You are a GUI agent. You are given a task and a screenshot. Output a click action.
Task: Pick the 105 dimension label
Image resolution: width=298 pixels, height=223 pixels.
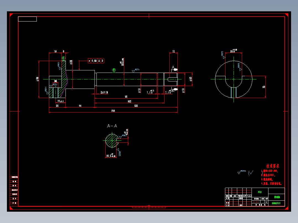pyautogui.click(x=129, y=101)
